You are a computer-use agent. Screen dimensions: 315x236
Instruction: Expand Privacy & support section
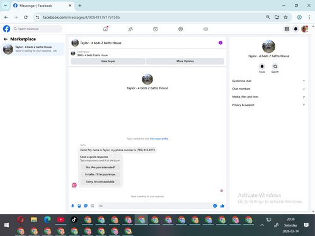tap(268, 105)
